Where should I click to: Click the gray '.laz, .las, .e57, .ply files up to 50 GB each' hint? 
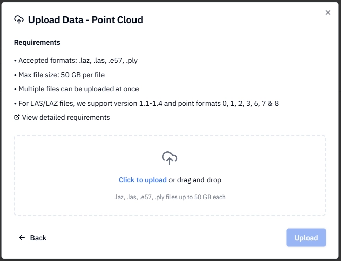170,197
